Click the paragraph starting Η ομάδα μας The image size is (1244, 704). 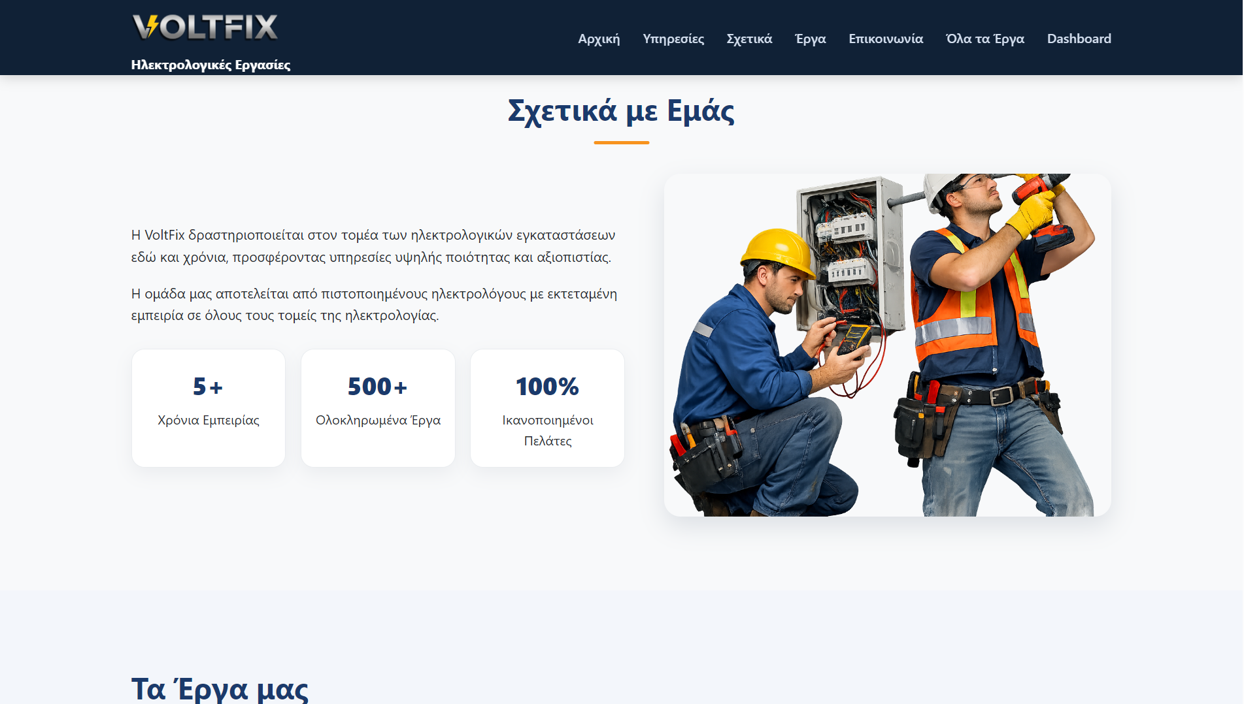click(x=374, y=304)
